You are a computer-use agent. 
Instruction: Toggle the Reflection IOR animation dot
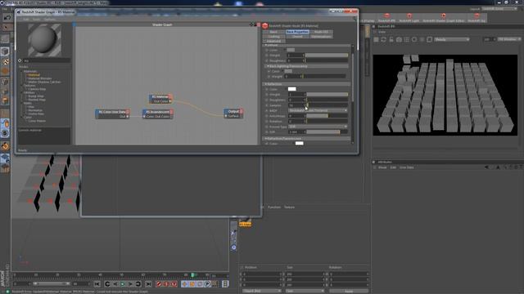tap(267, 132)
